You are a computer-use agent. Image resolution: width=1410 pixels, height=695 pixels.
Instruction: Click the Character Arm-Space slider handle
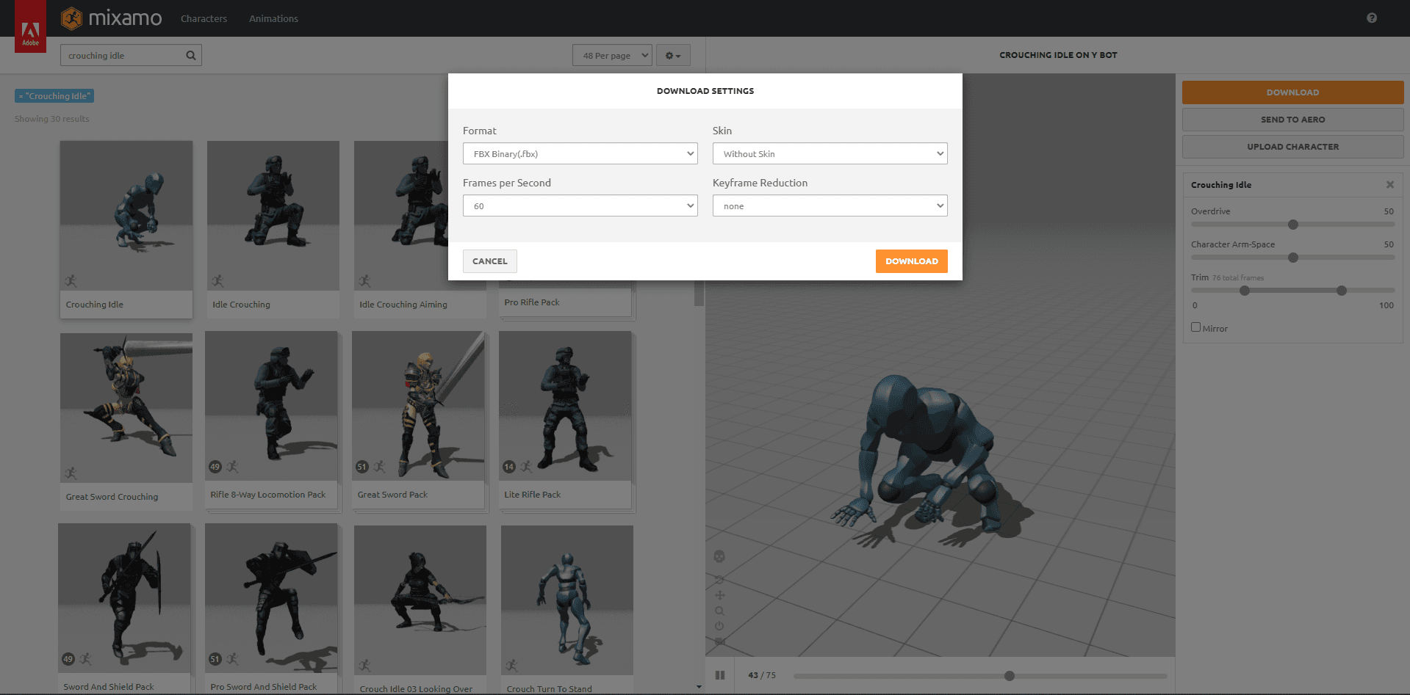click(1293, 258)
